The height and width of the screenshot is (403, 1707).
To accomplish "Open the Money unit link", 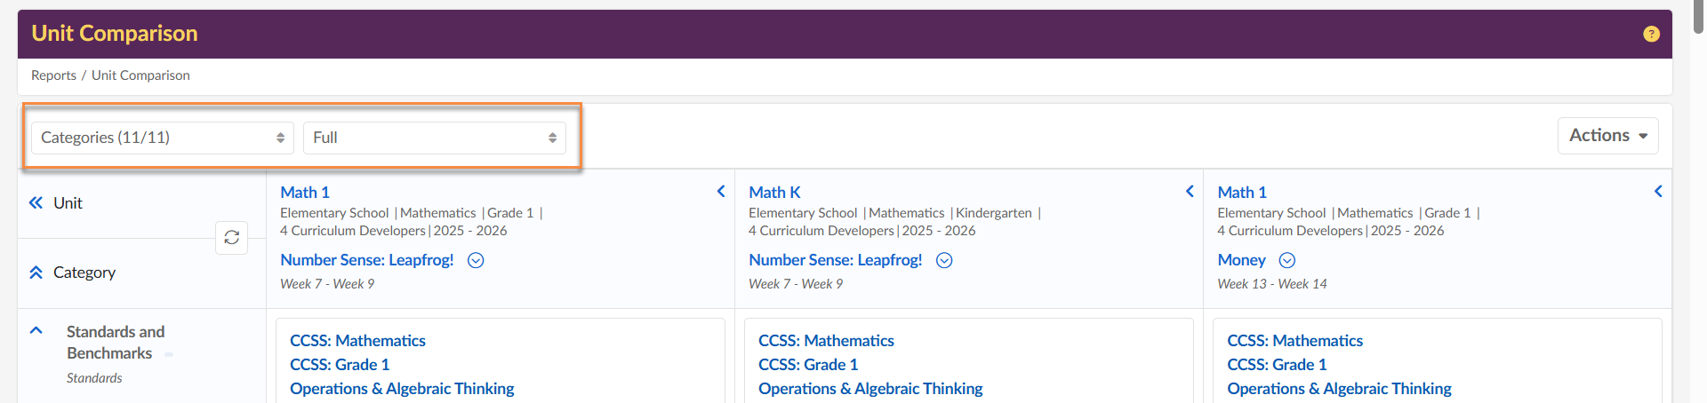I will click(1241, 260).
